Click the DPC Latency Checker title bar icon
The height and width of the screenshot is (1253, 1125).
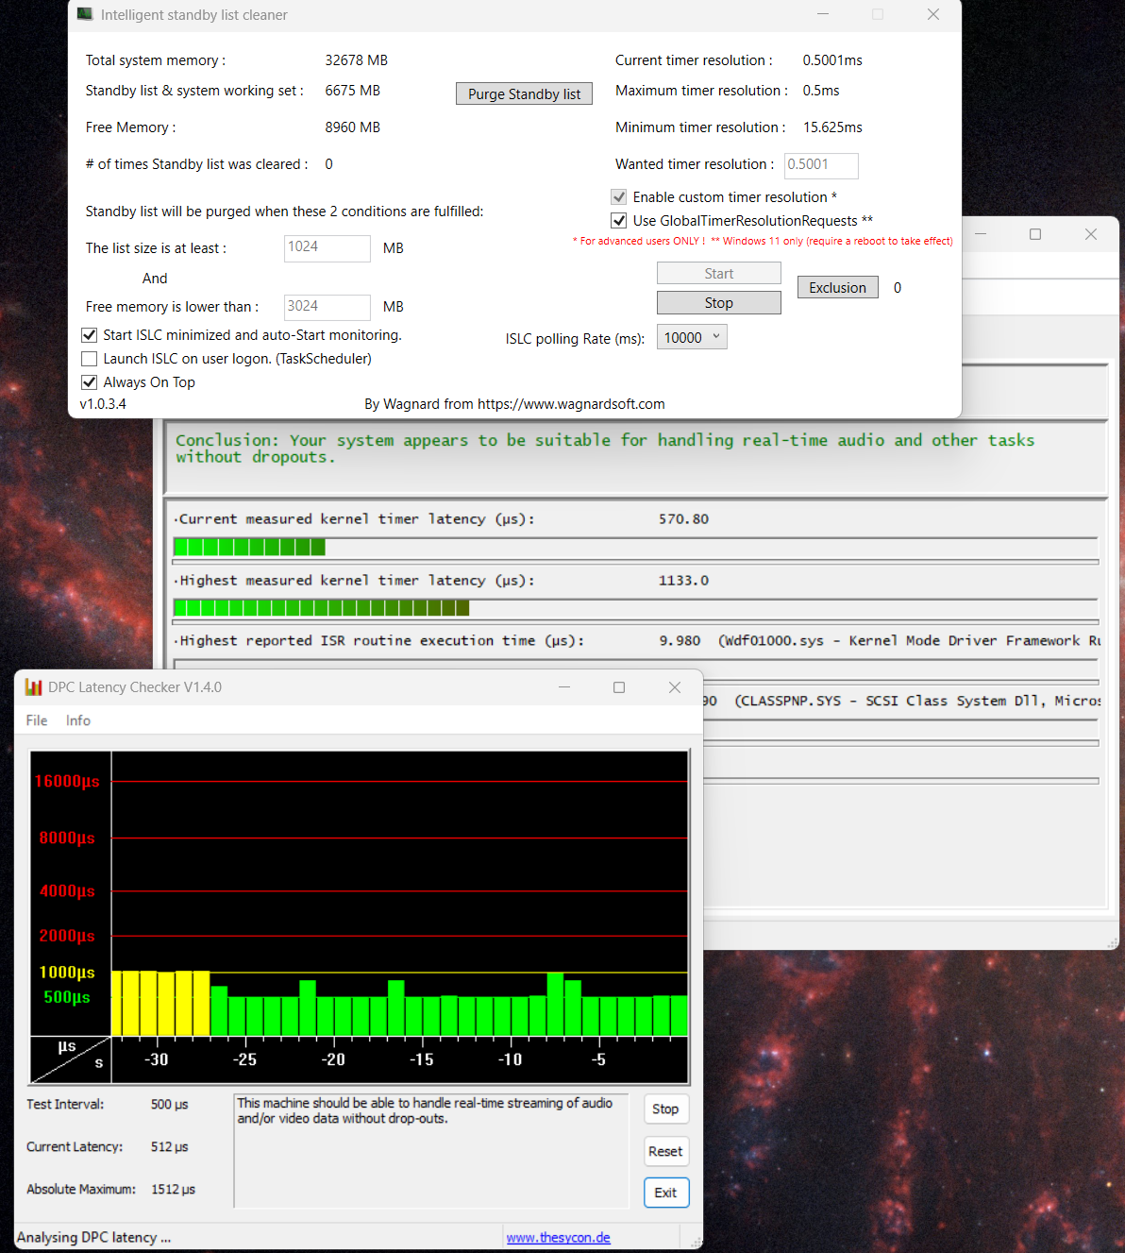coord(34,687)
